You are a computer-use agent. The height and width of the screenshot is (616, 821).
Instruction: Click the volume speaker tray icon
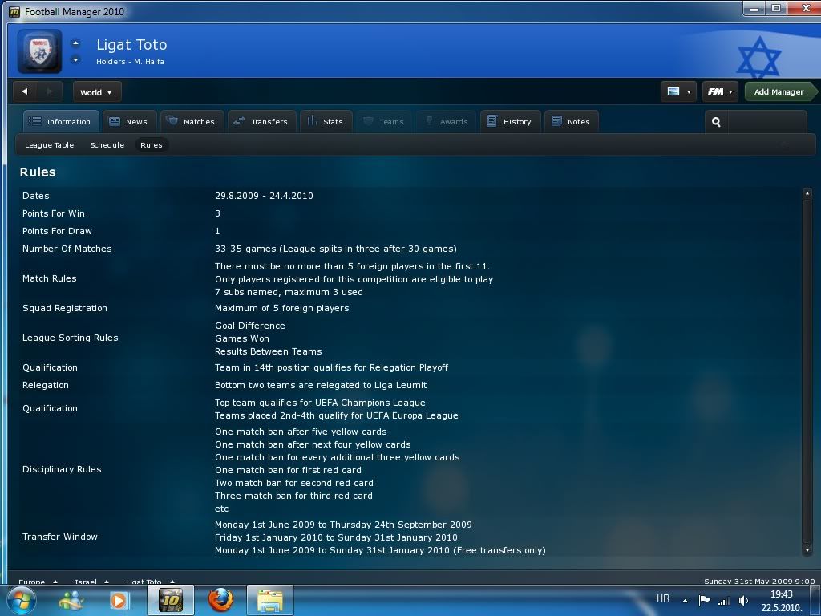pyautogui.click(x=743, y=600)
